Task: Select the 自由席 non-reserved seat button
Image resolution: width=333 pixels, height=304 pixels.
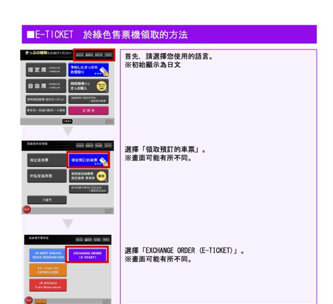Action: click(44, 86)
